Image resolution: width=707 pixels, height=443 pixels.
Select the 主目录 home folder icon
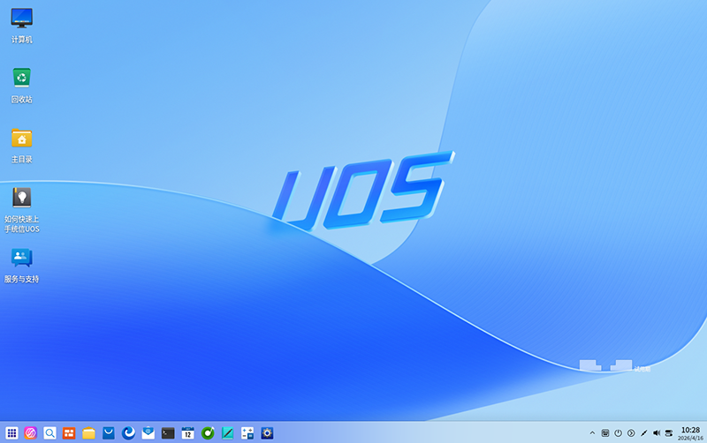pyautogui.click(x=21, y=139)
